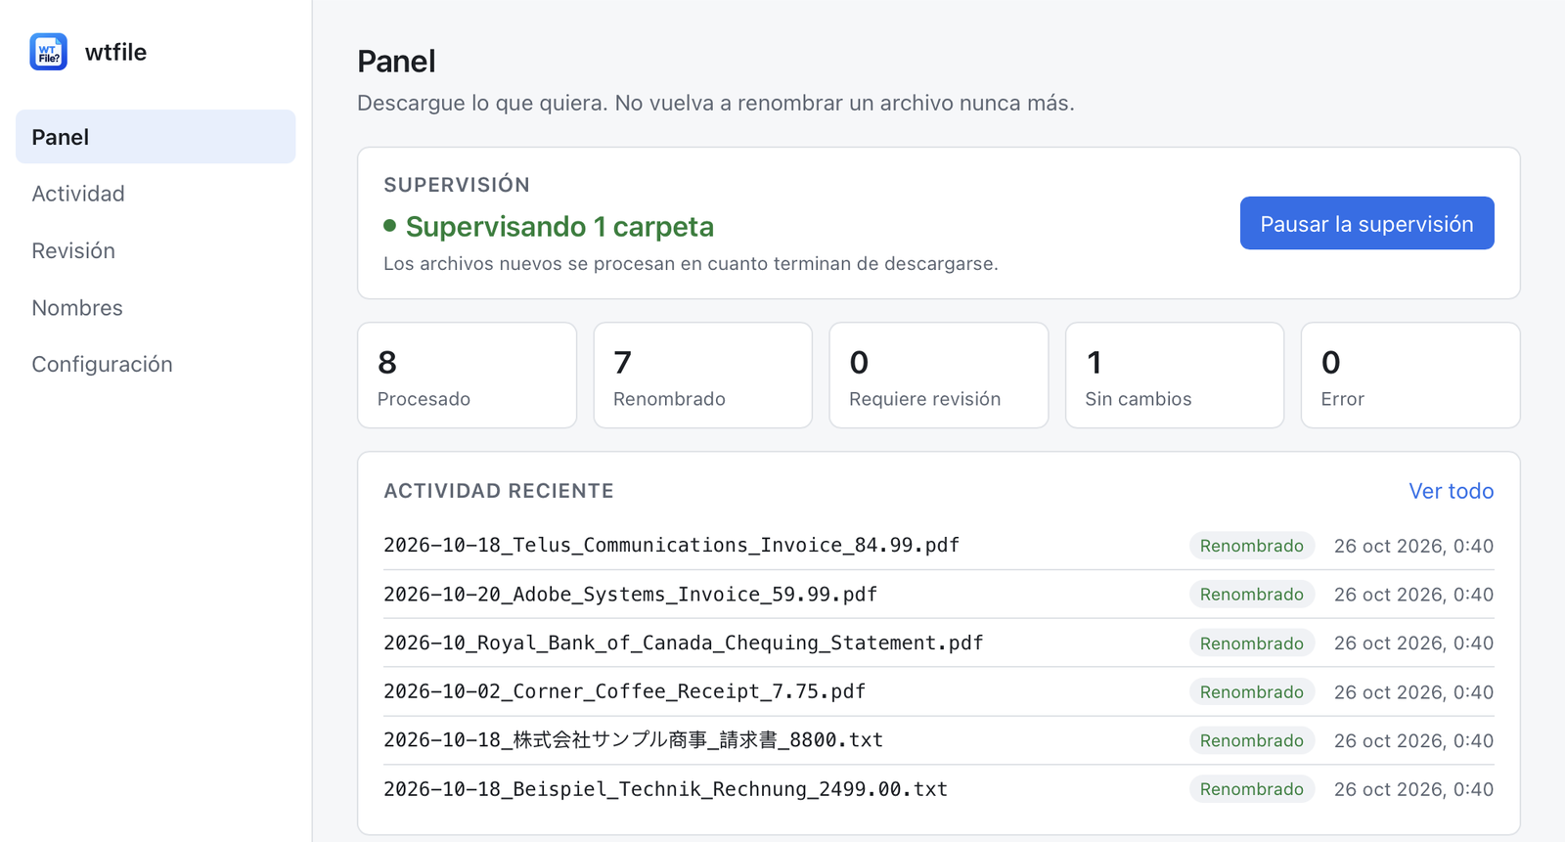Select the Corner_Coffee_Receipt_7.75.pdf file
The width and height of the screenshot is (1565, 842).
click(624, 691)
